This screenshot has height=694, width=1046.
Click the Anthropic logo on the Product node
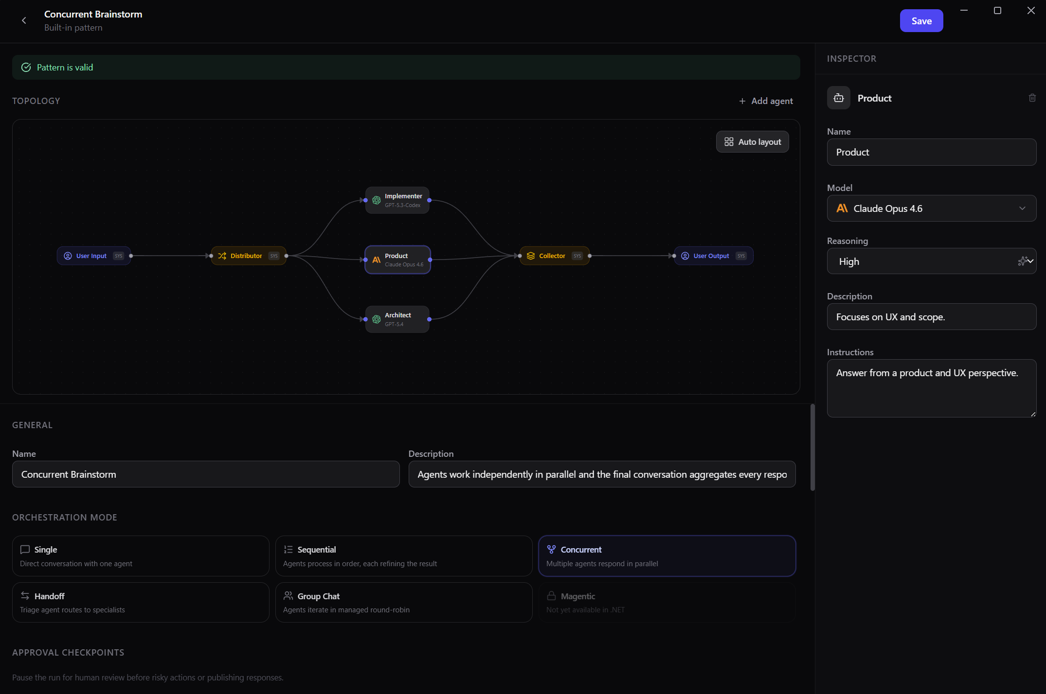click(x=376, y=260)
